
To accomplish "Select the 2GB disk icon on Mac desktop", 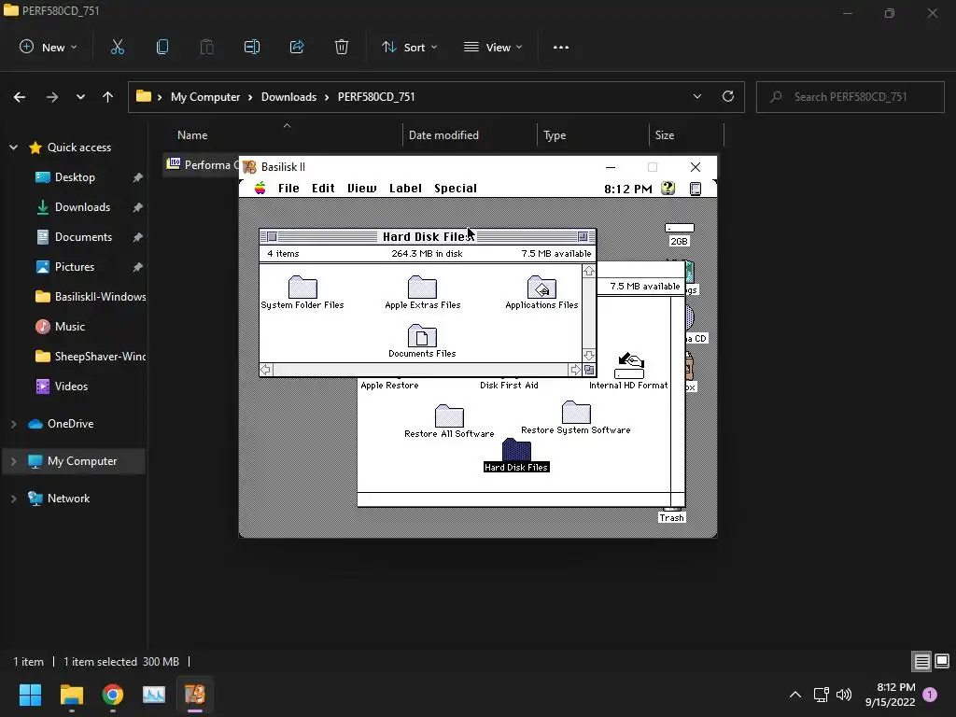I will pos(680,234).
